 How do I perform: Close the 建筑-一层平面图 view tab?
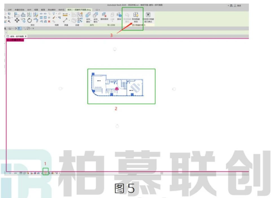click(26, 36)
